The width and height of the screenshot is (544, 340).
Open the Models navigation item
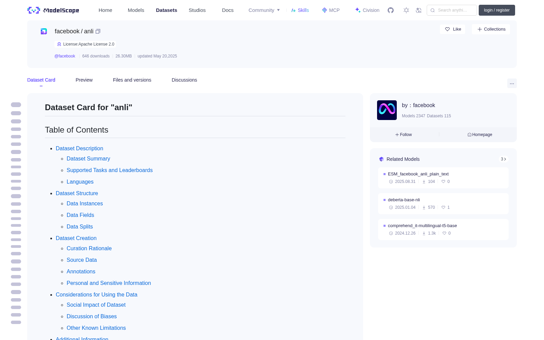[136, 10]
